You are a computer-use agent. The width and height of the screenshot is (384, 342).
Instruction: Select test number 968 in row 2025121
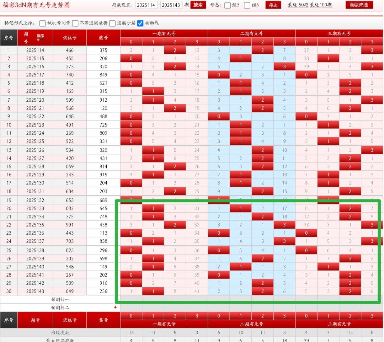(70, 108)
